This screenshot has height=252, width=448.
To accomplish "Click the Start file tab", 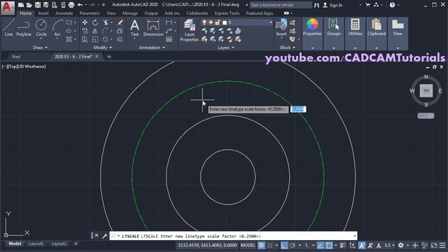I will coord(16,57).
